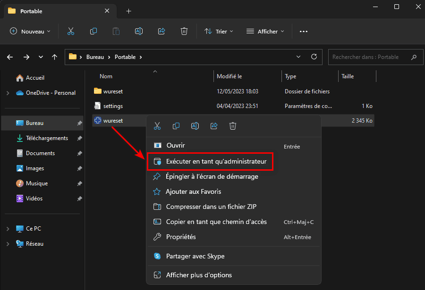
Task: Click the rename icon in the toolbar
Action: click(138, 31)
